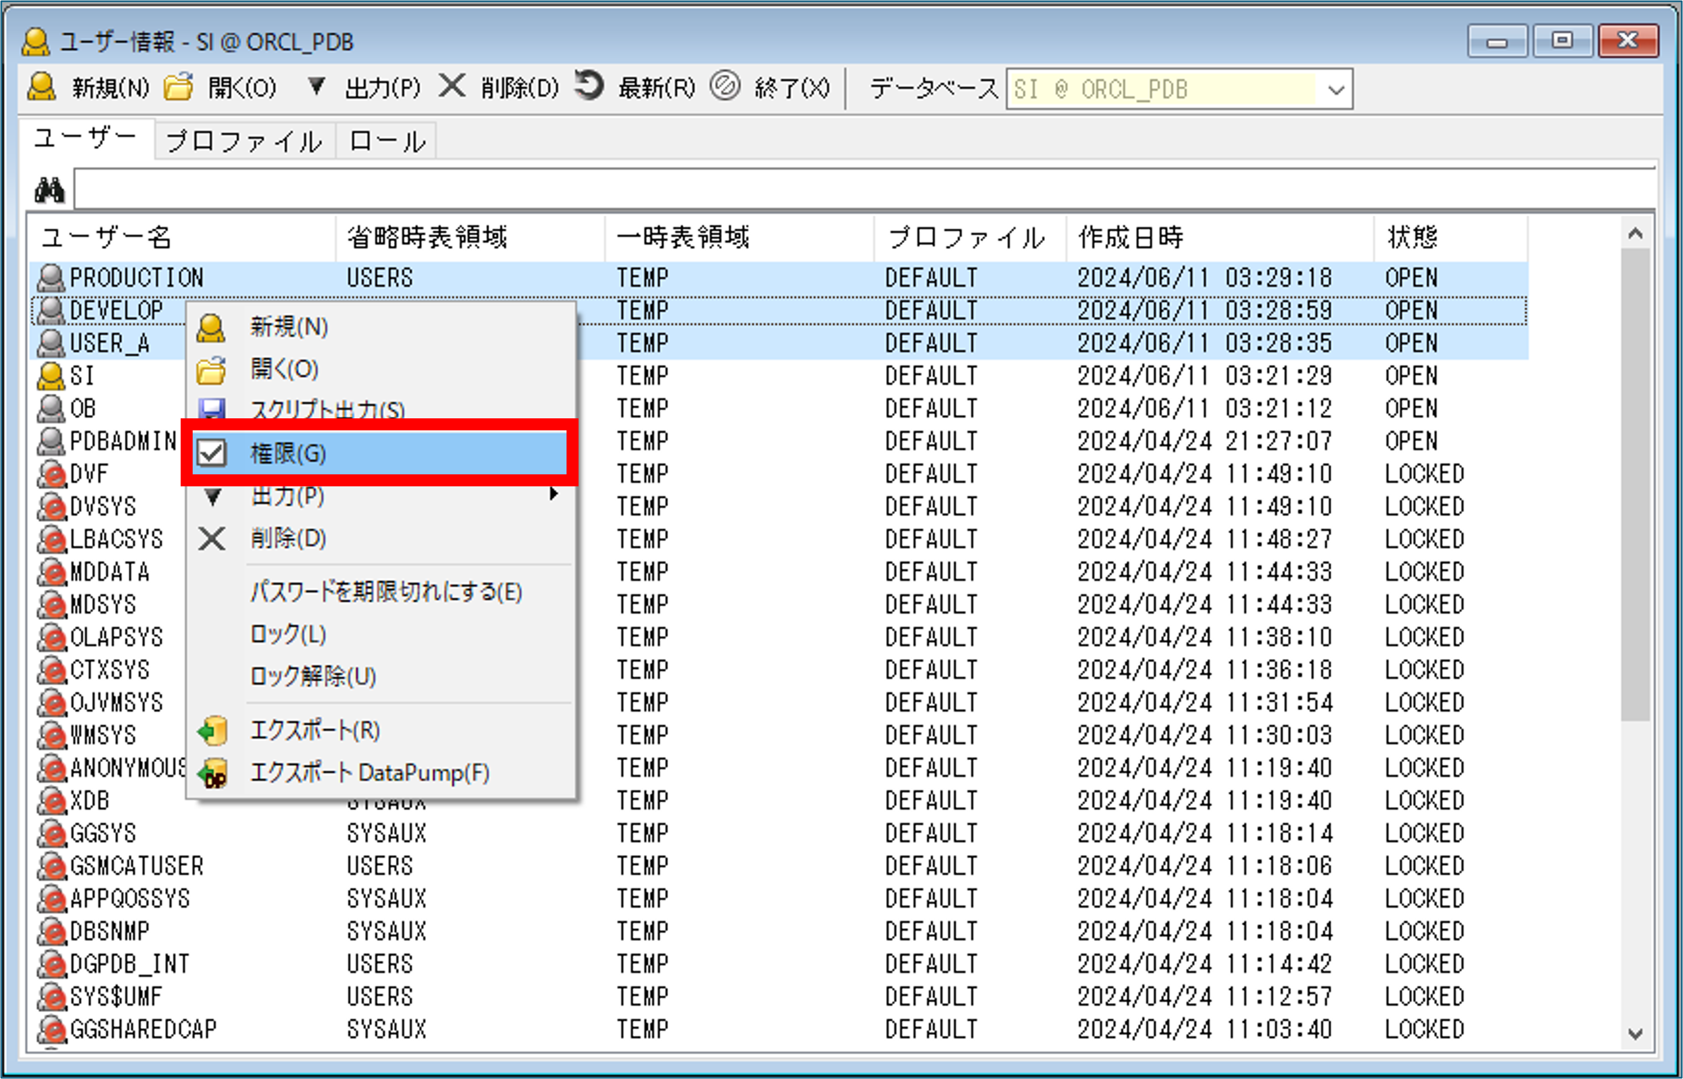The width and height of the screenshot is (1683, 1079).
Task: Click the 削除(D) X icon in toolbar
Action: pos(452,87)
